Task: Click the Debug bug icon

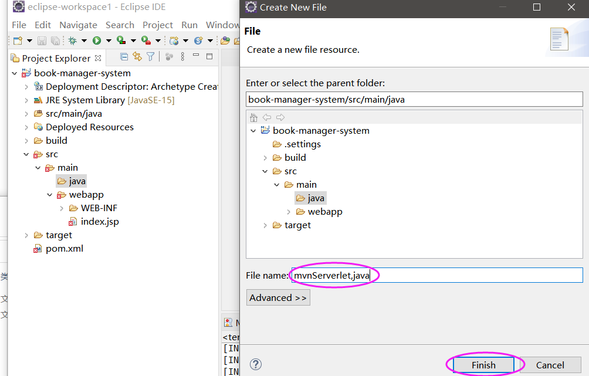Action: (x=73, y=40)
